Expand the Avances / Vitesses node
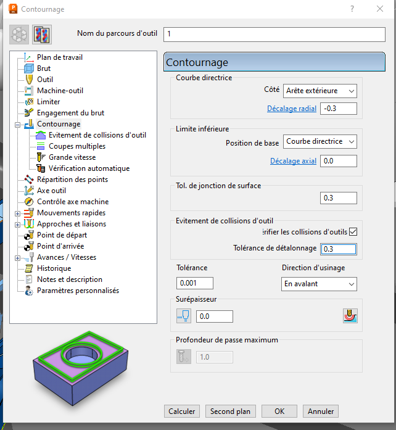This screenshot has width=396, height=430. pyautogui.click(x=17, y=257)
